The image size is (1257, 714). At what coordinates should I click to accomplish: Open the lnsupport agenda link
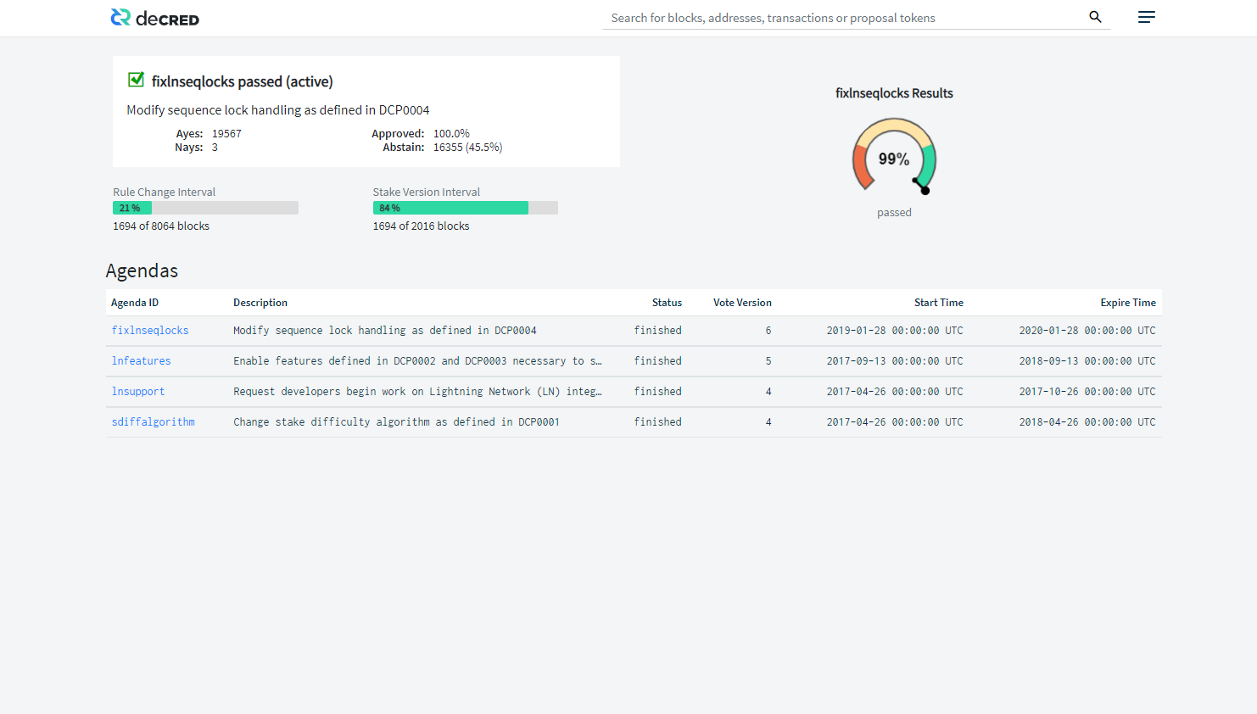[x=138, y=392]
